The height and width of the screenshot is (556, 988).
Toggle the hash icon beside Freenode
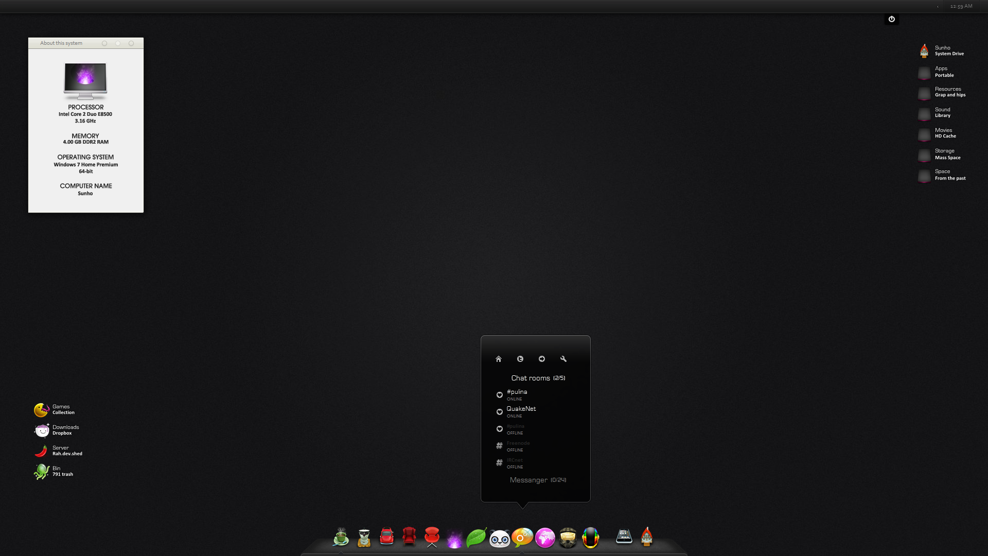(x=499, y=446)
